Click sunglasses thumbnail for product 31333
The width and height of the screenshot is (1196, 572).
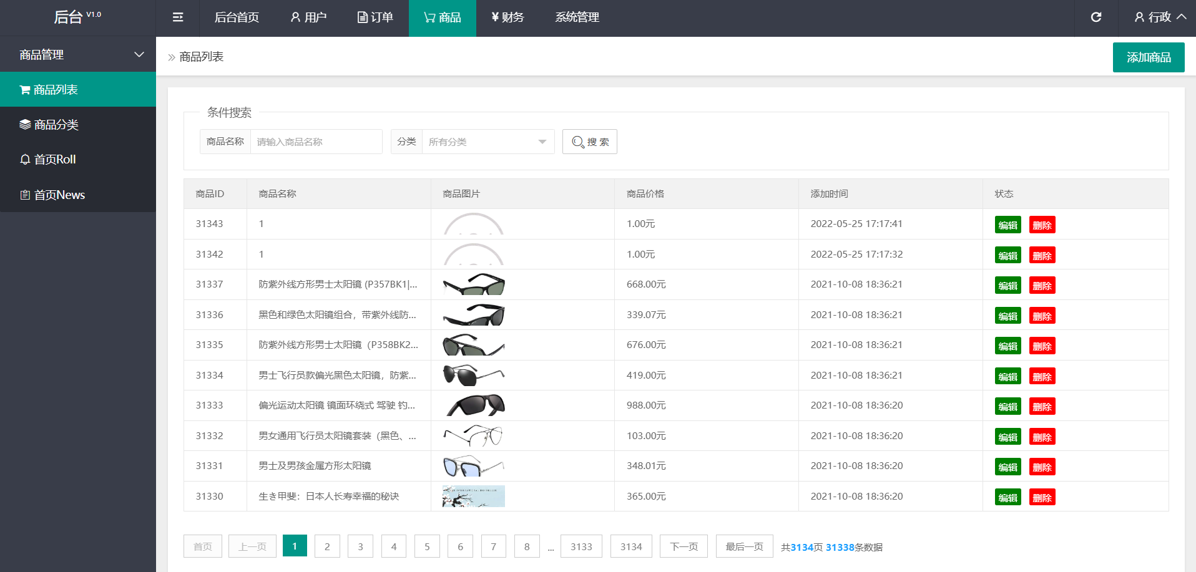(x=474, y=405)
